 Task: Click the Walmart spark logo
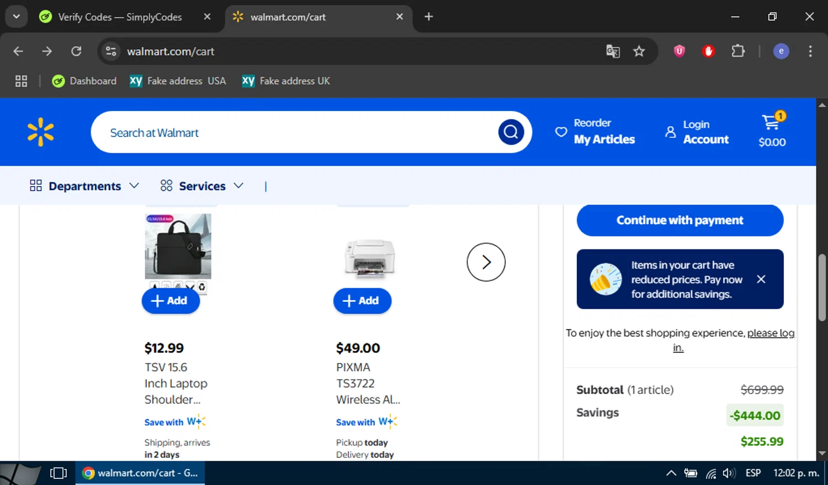click(41, 132)
